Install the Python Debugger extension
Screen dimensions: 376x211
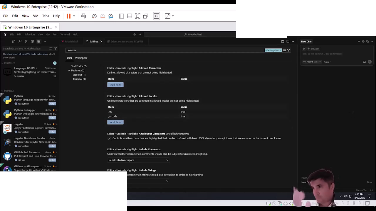pos(52,118)
